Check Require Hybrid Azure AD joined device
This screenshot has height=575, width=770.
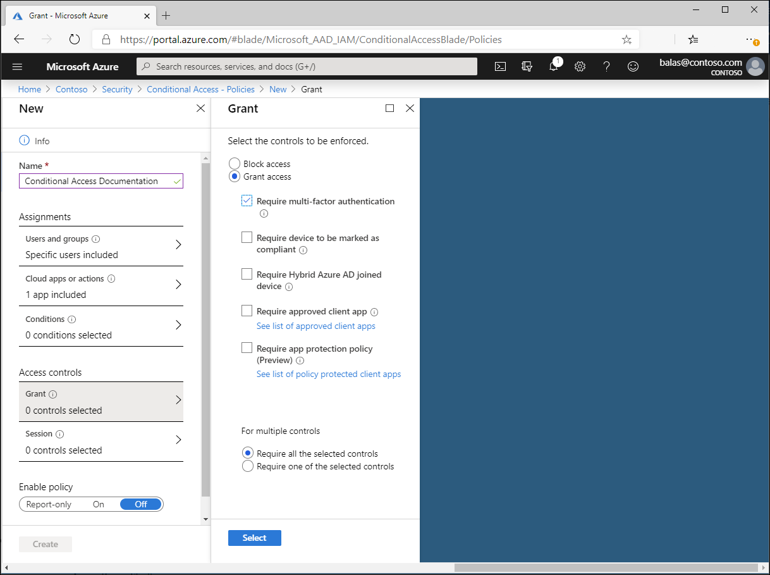coord(247,275)
